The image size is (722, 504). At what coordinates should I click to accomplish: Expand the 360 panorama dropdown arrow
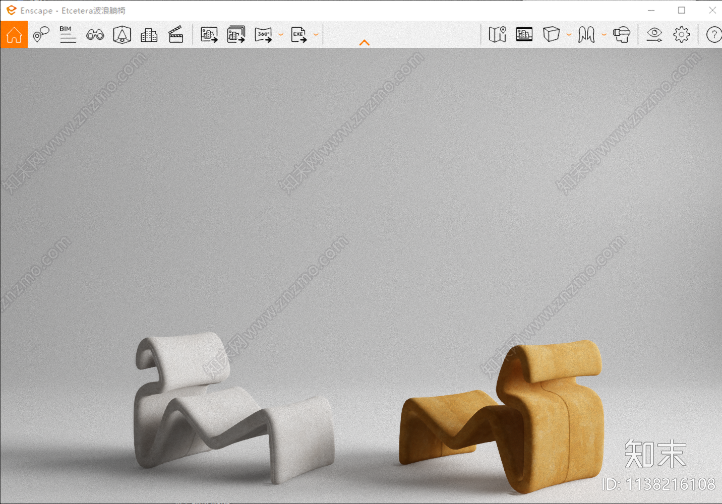pos(281,35)
